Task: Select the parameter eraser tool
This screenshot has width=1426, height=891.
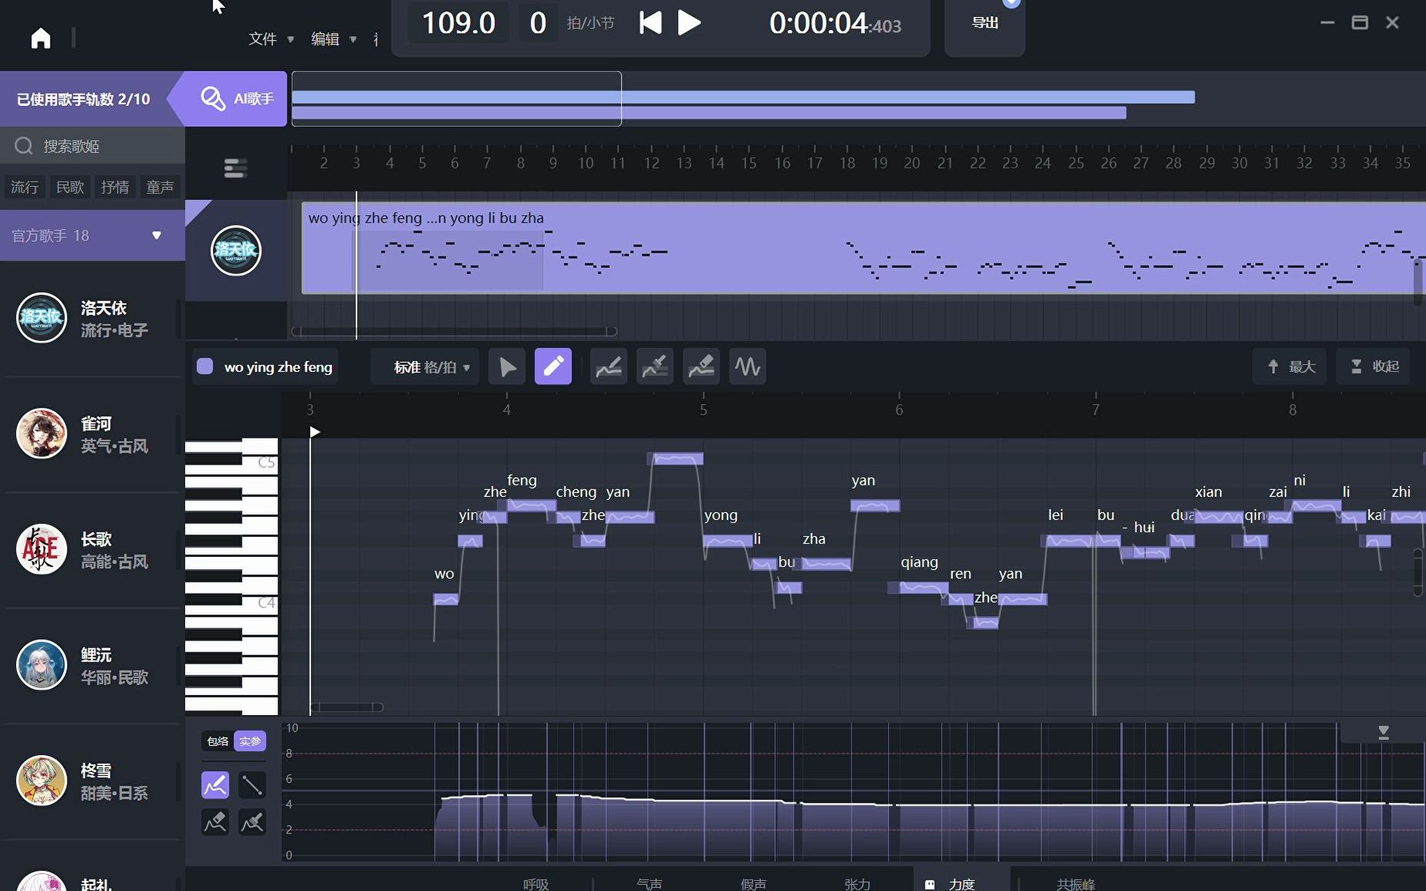Action: [215, 823]
